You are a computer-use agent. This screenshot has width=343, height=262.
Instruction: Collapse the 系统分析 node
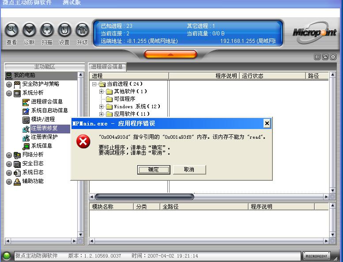pyautogui.click(x=9, y=93)
